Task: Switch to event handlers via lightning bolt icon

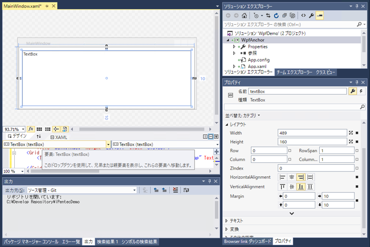Action: coord(361,91)
